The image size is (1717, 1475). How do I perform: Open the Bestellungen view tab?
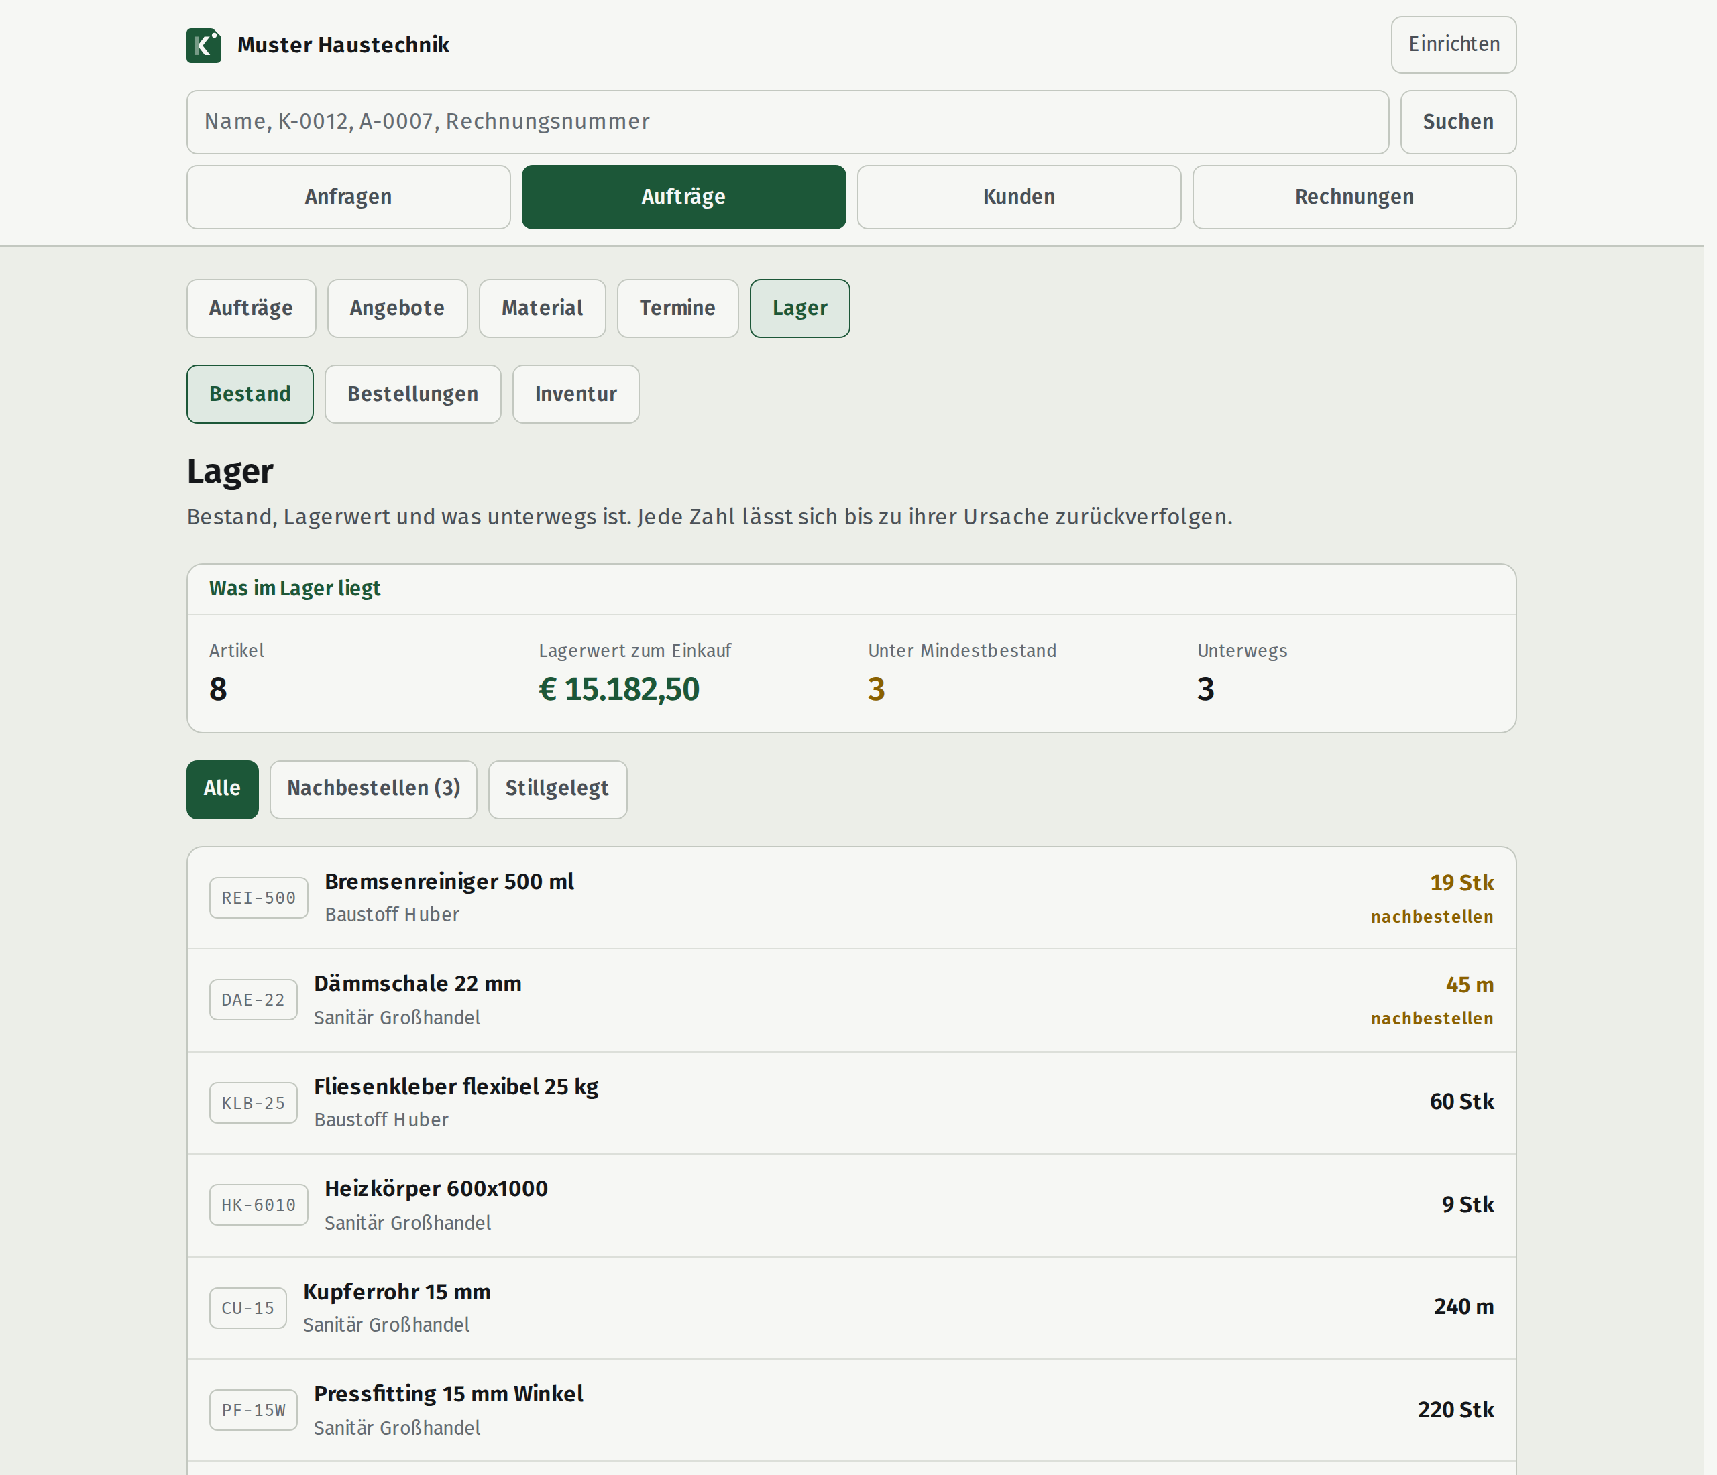click(412, 394)
